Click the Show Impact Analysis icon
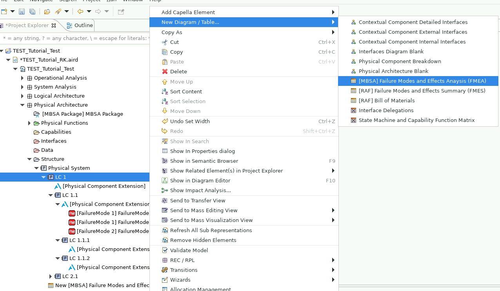This screenshot has width=500, height=291. 165,191
